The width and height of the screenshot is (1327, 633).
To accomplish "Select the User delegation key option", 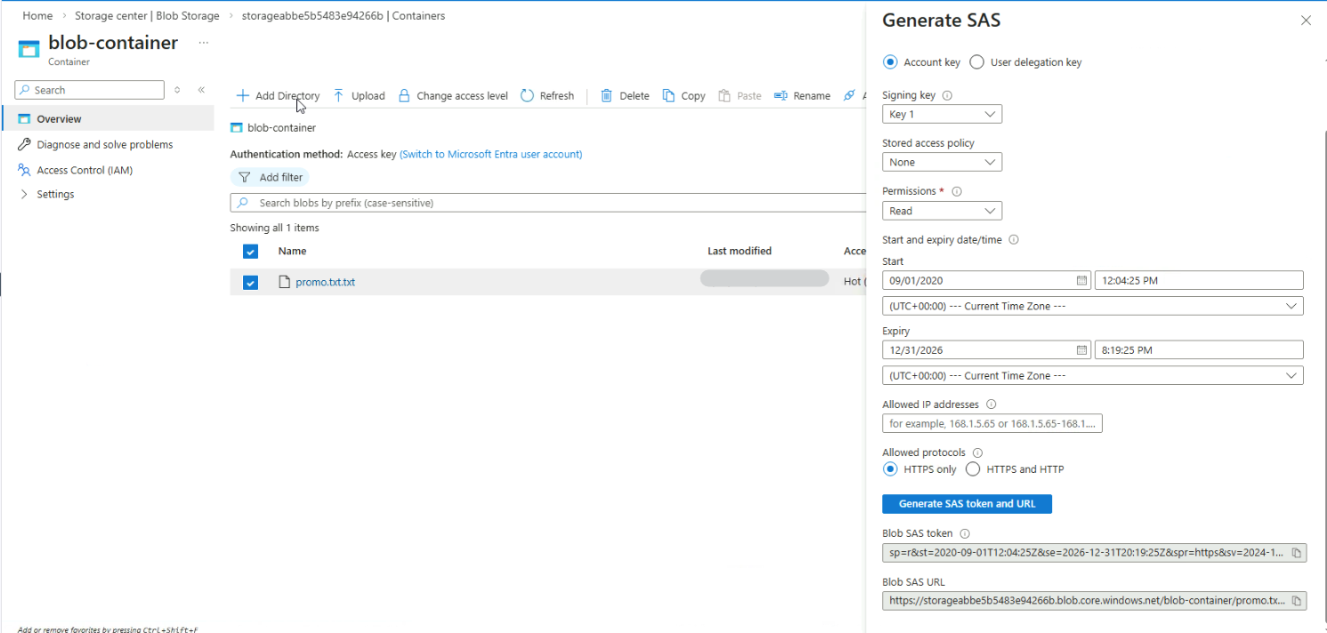I will click(977, 62).
